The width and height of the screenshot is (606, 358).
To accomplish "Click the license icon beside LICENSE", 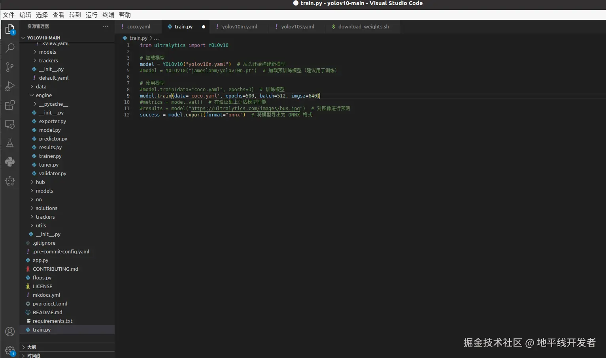I will click(x=28, y=287).
